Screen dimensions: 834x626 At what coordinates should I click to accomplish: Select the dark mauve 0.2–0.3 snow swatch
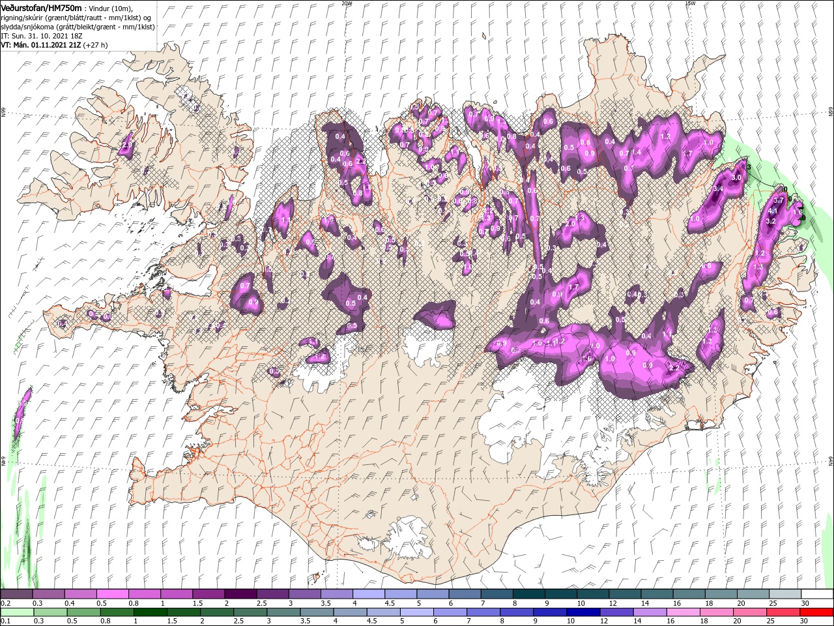click(x=17, y=594)
